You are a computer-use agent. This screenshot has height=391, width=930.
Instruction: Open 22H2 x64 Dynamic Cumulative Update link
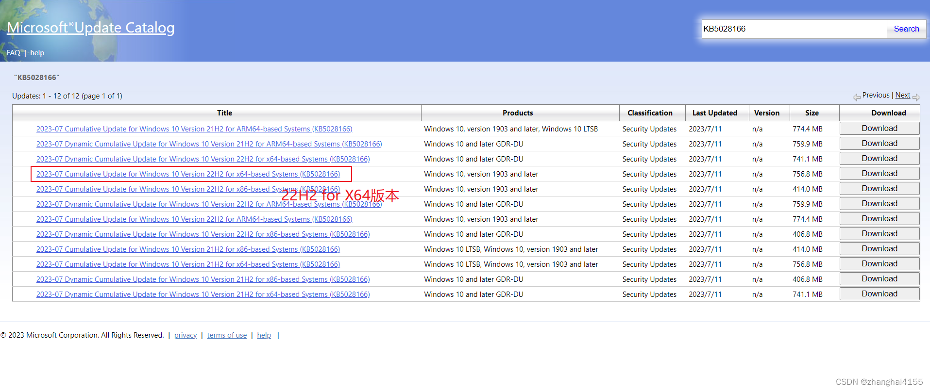203,159
